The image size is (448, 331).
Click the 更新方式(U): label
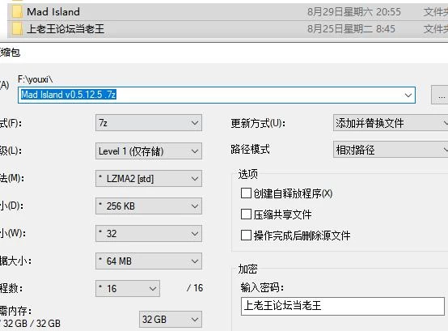[258, 123]
